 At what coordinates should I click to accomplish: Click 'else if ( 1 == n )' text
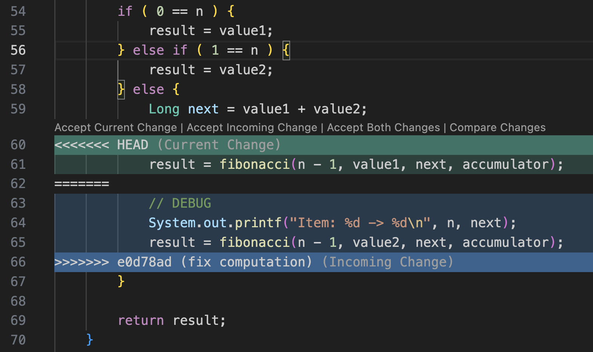click(203, 50)
